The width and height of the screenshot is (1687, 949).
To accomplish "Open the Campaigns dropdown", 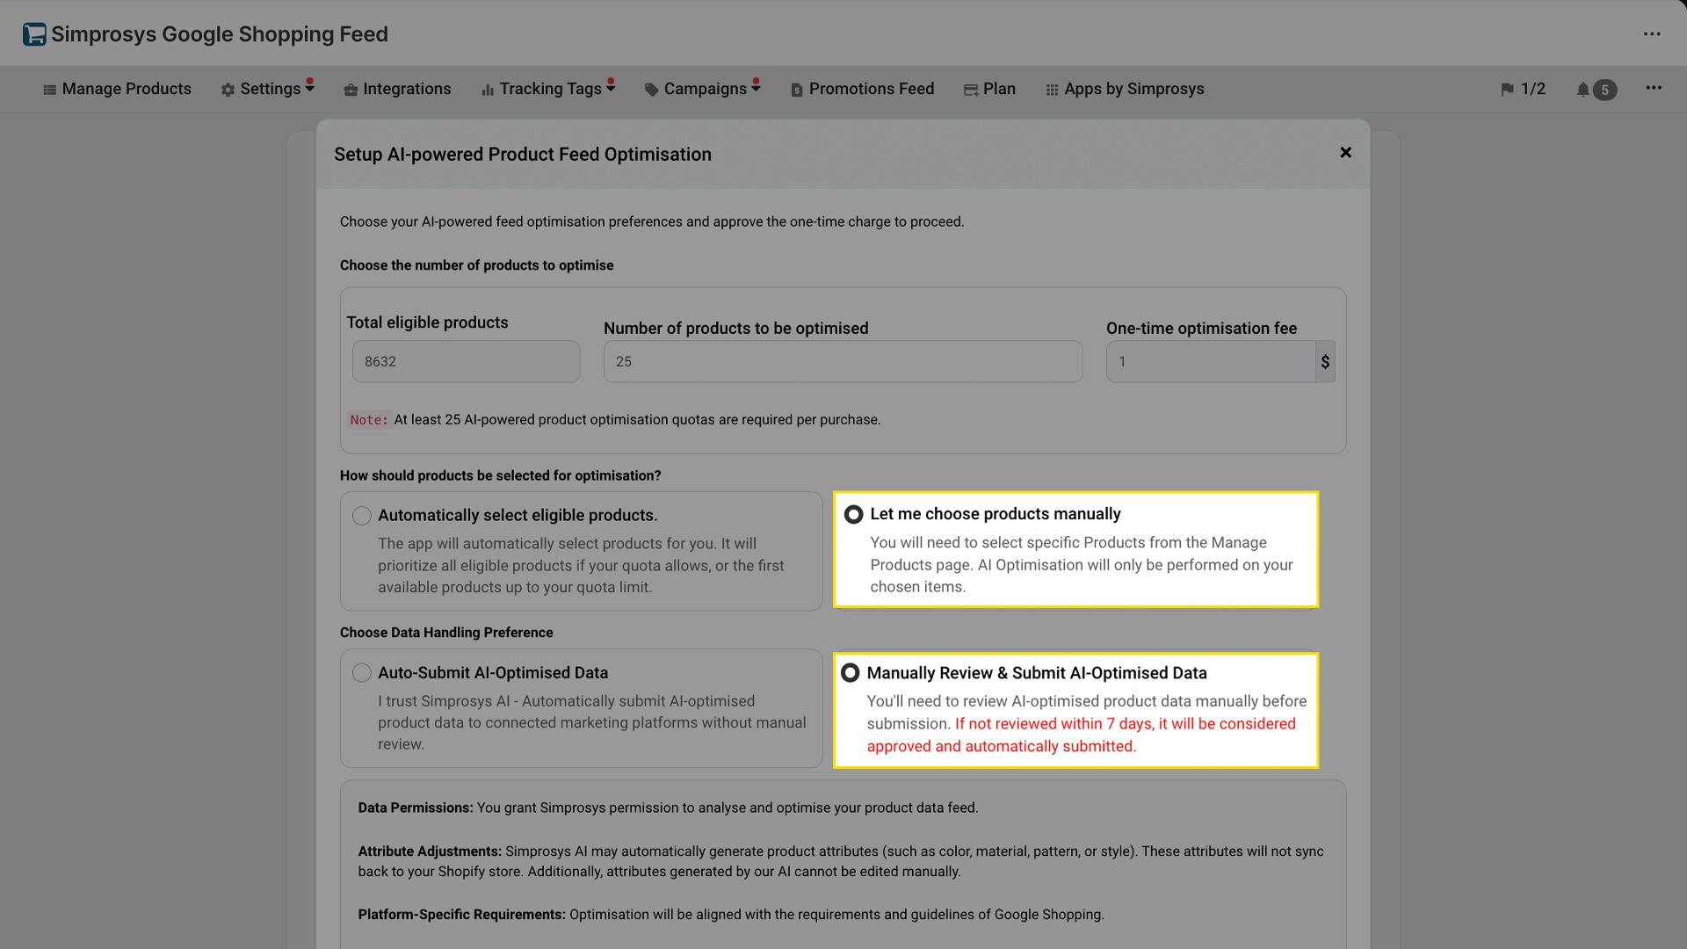I will [701, 89].
